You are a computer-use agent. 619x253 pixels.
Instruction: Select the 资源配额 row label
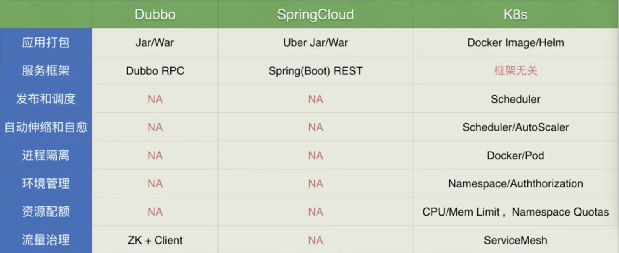[46, 212]
